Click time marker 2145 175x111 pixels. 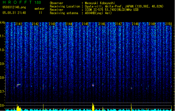85,24
